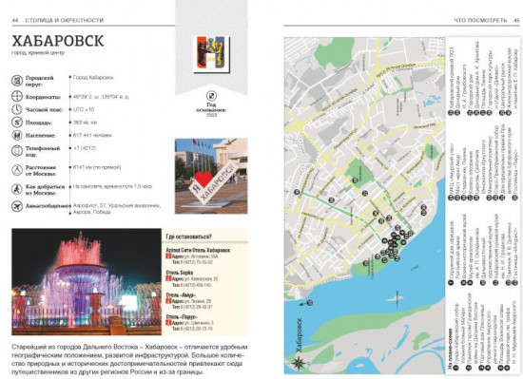Click the founding year icon above Год основания

(211, 96)
